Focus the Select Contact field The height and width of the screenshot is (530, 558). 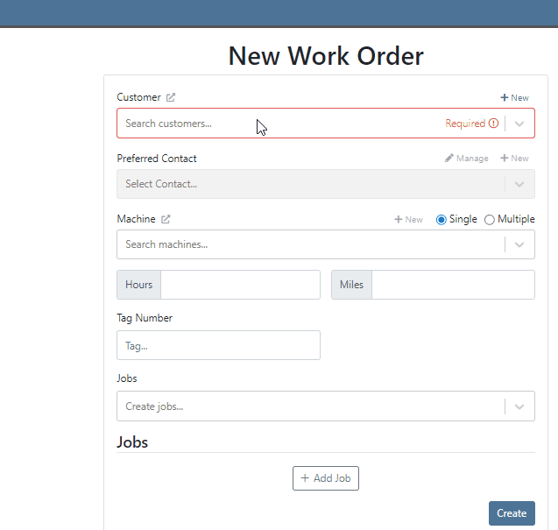(x=326, y=184)
